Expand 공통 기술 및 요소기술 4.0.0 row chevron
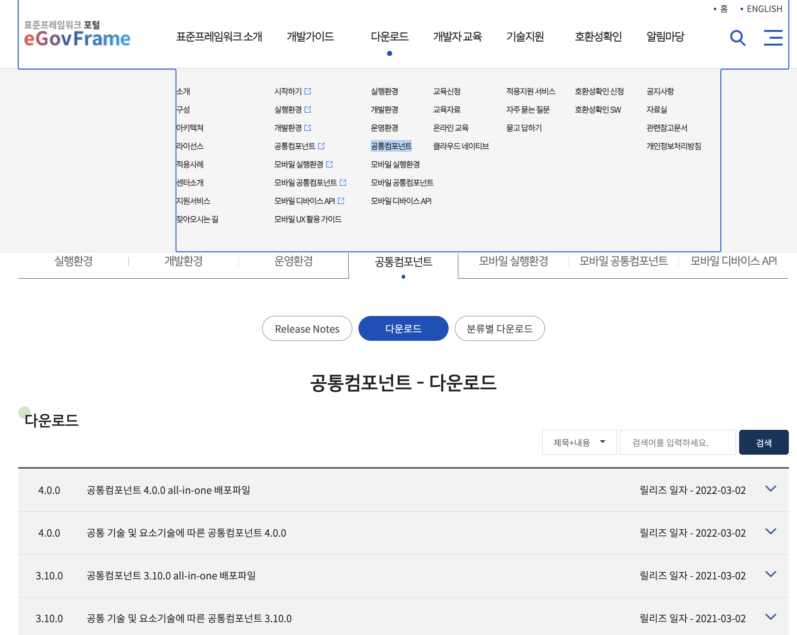The height and width of the screenshot is (635, 797). 771,532
